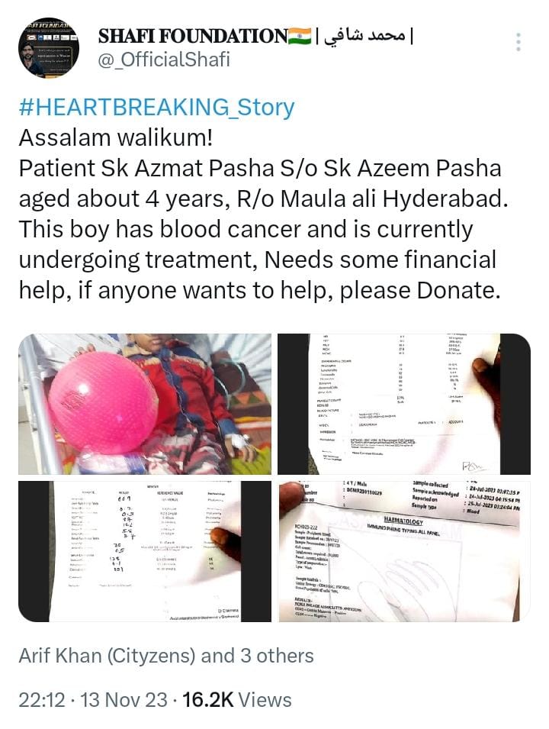This screenshot has width=549, height=729.
Task: Open the SHAFI FOUNDATION display name
Action: 193,36
